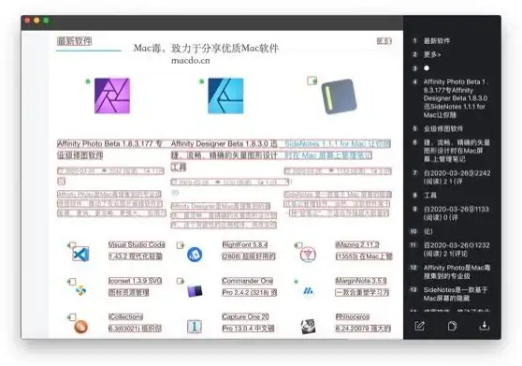Click SideNotes description paragraph on page
The height and width of the screenshot is (366, 522).
pos(338,203)
